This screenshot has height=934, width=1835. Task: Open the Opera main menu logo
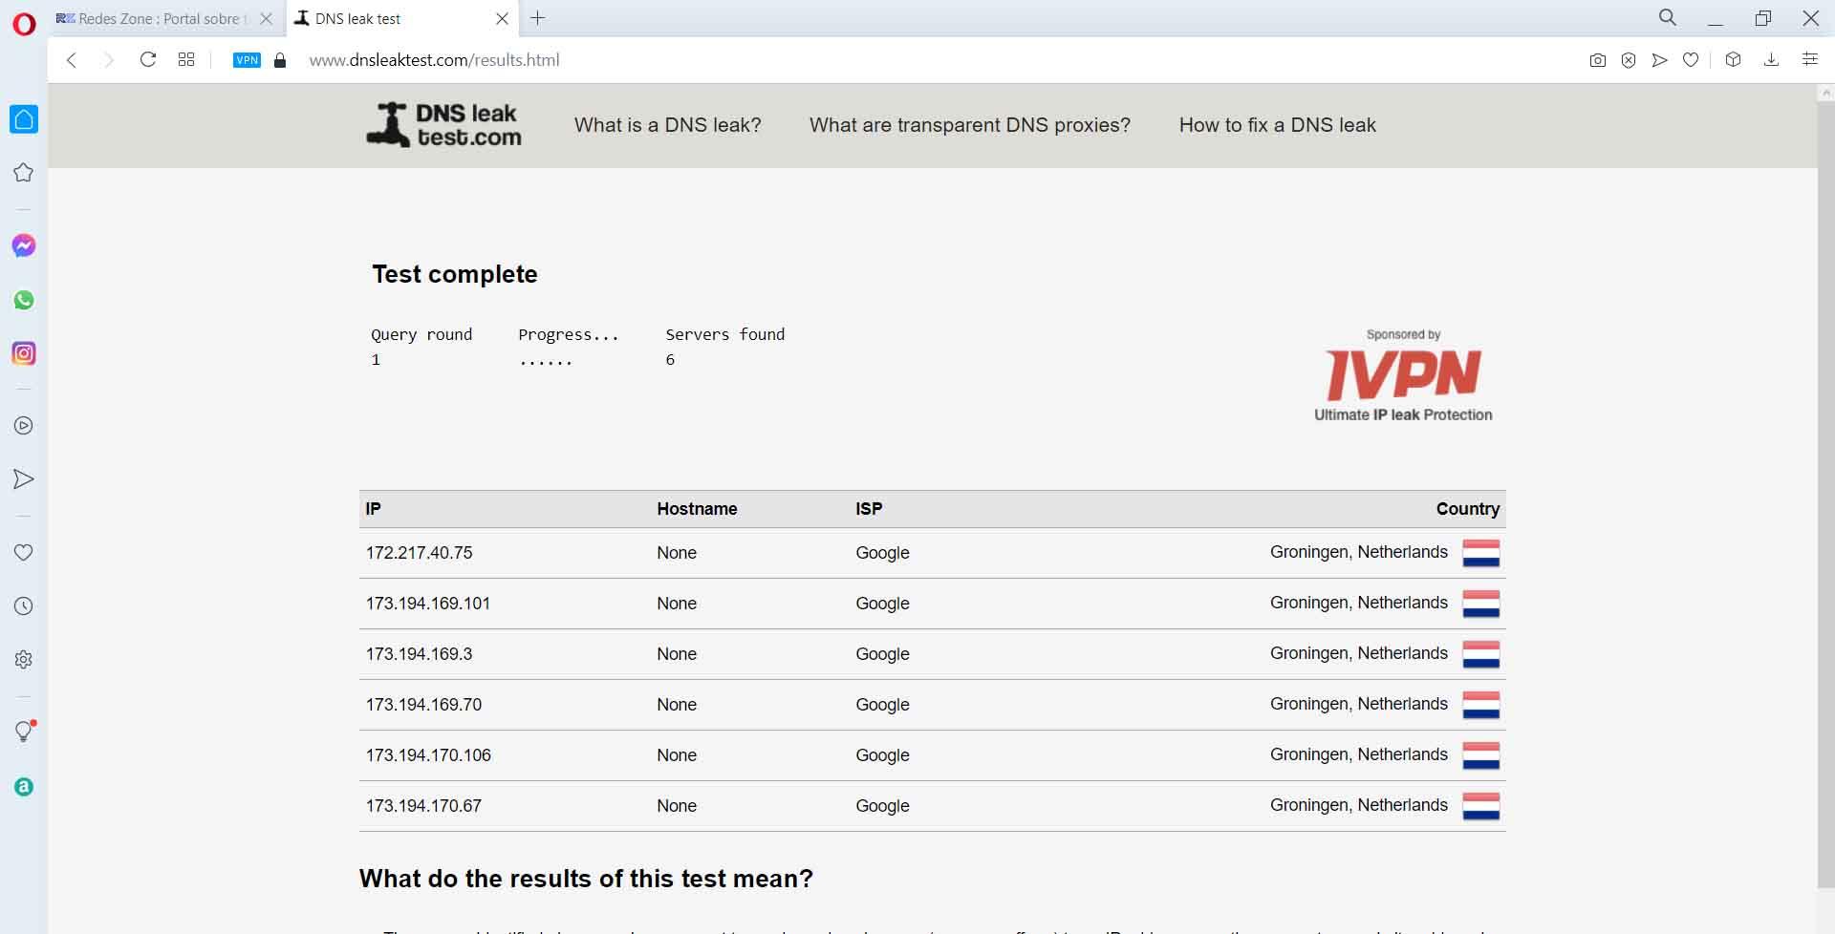24,24
